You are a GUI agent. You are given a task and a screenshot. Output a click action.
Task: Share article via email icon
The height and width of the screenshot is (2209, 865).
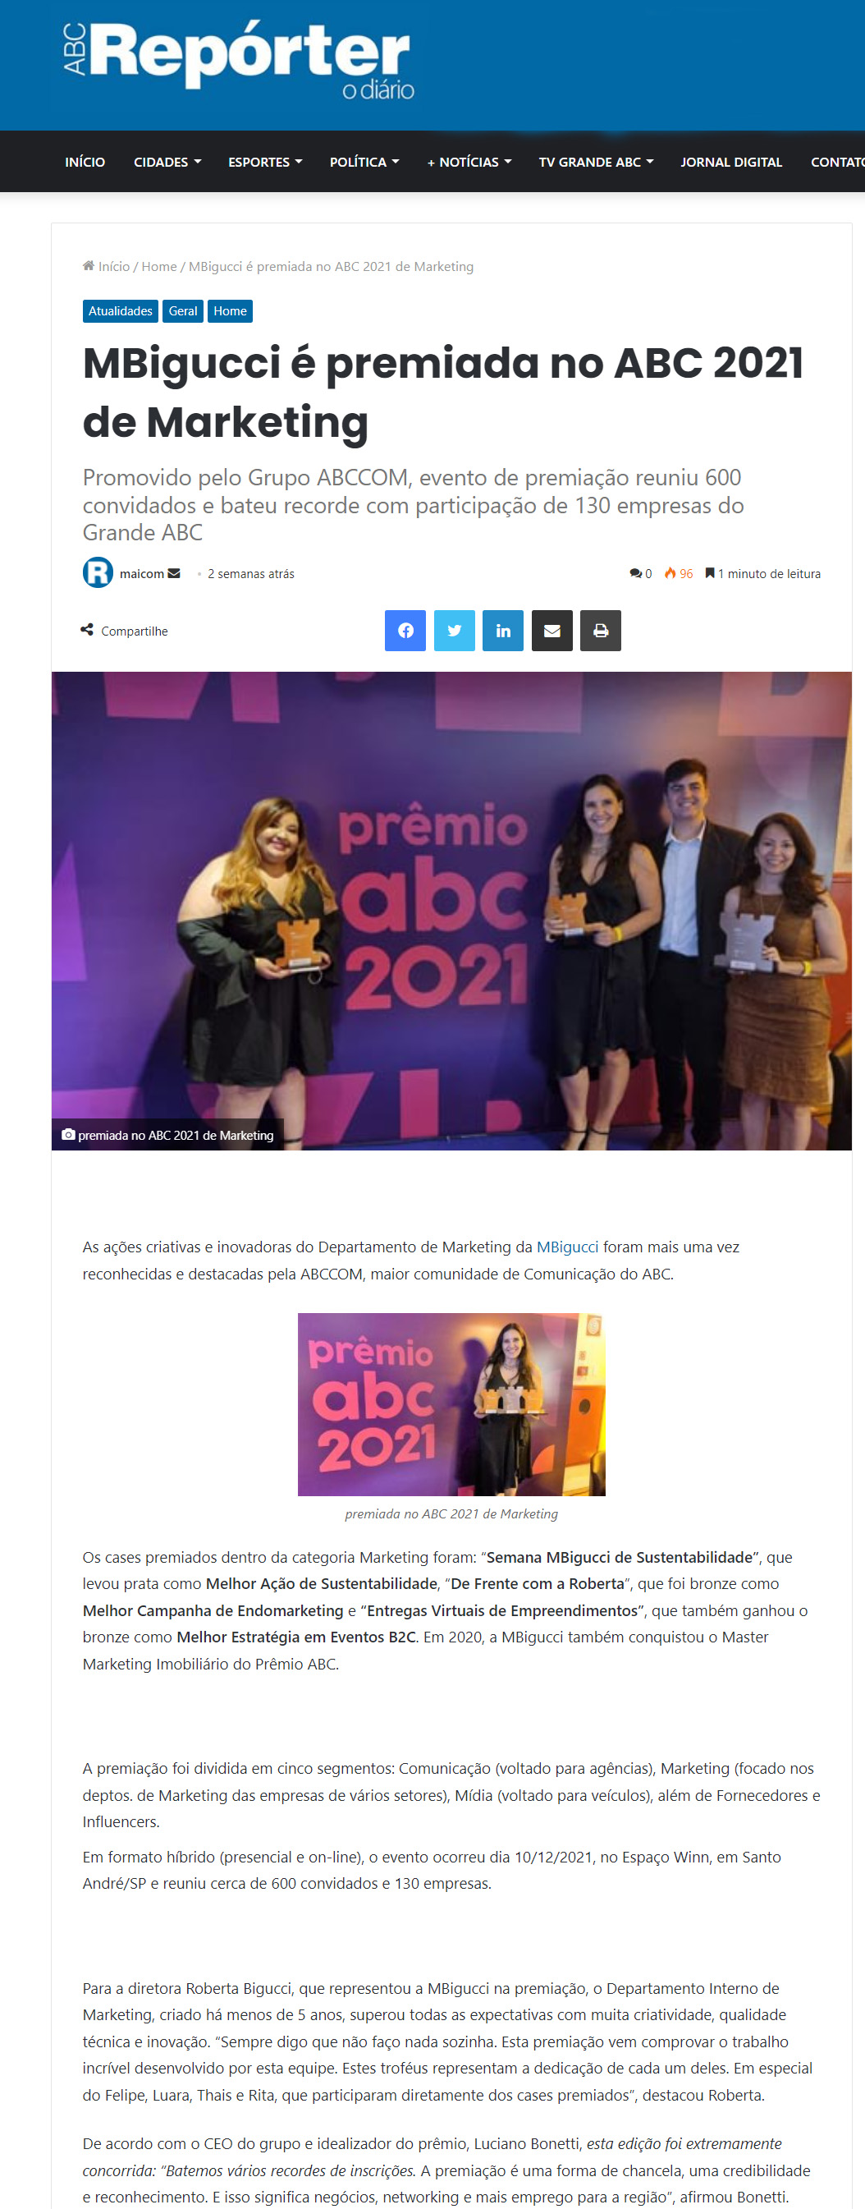click(552, 631)
